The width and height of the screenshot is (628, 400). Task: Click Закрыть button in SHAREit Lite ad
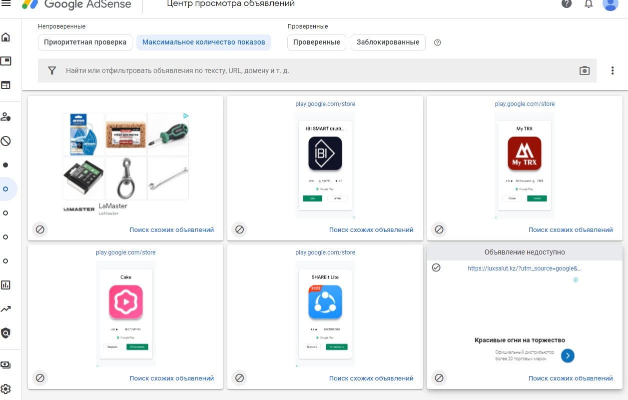312,346
